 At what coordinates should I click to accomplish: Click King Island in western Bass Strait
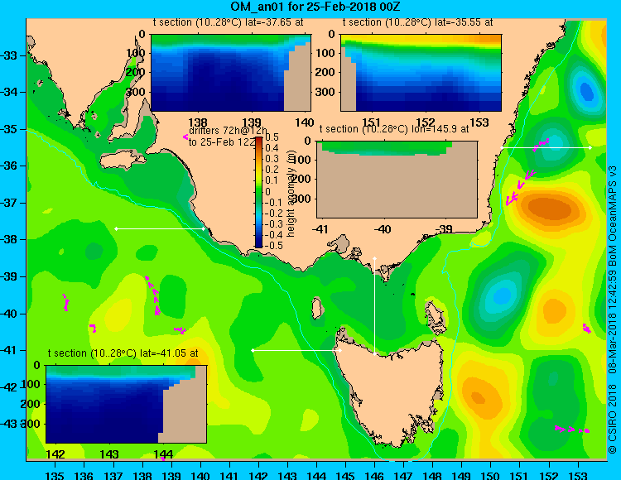[x=316, y=308]
